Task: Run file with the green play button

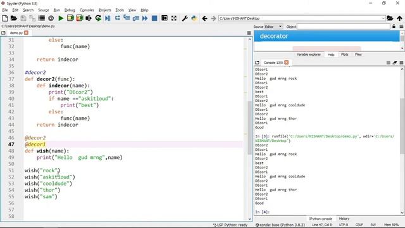Action: (x=61, y=18)
